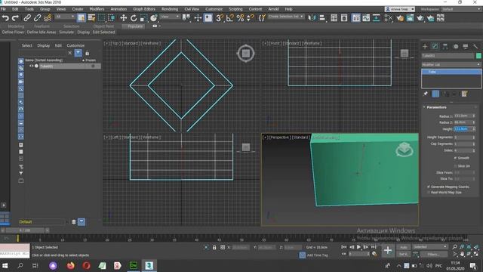Screen dimensions: 483x272
Task: Toggle the Angle Snap button
Action: [x=229, y=18]
